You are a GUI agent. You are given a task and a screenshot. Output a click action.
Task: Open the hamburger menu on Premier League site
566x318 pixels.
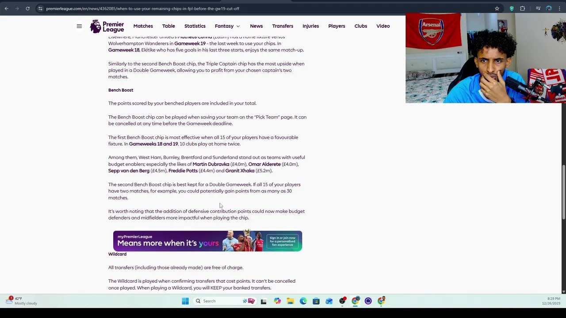79,26
